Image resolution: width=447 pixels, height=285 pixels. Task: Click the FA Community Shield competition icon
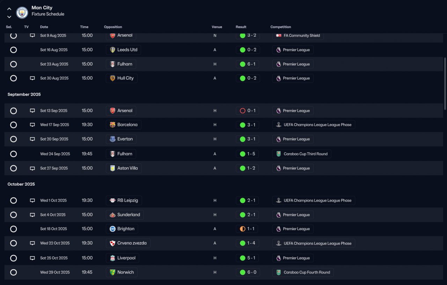pyautogui.click(x=279, y=35)
